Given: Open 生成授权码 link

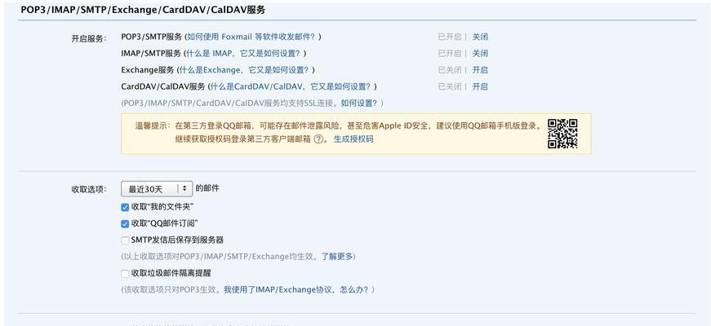Looking at the screenshot, I should click(353, 139).
